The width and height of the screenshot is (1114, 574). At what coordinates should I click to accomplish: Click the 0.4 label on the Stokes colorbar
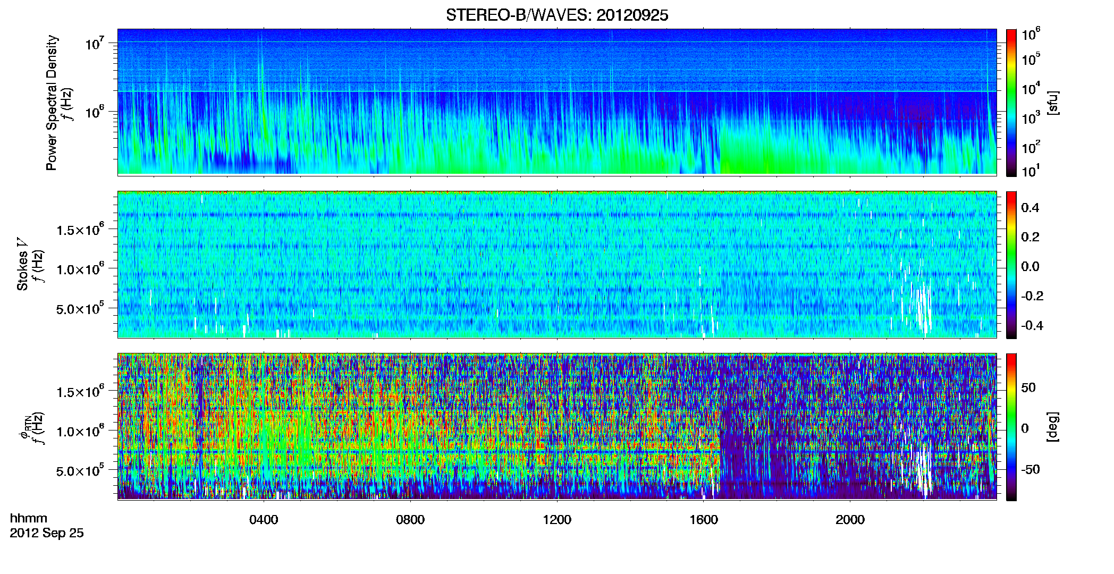point(1030,208)
